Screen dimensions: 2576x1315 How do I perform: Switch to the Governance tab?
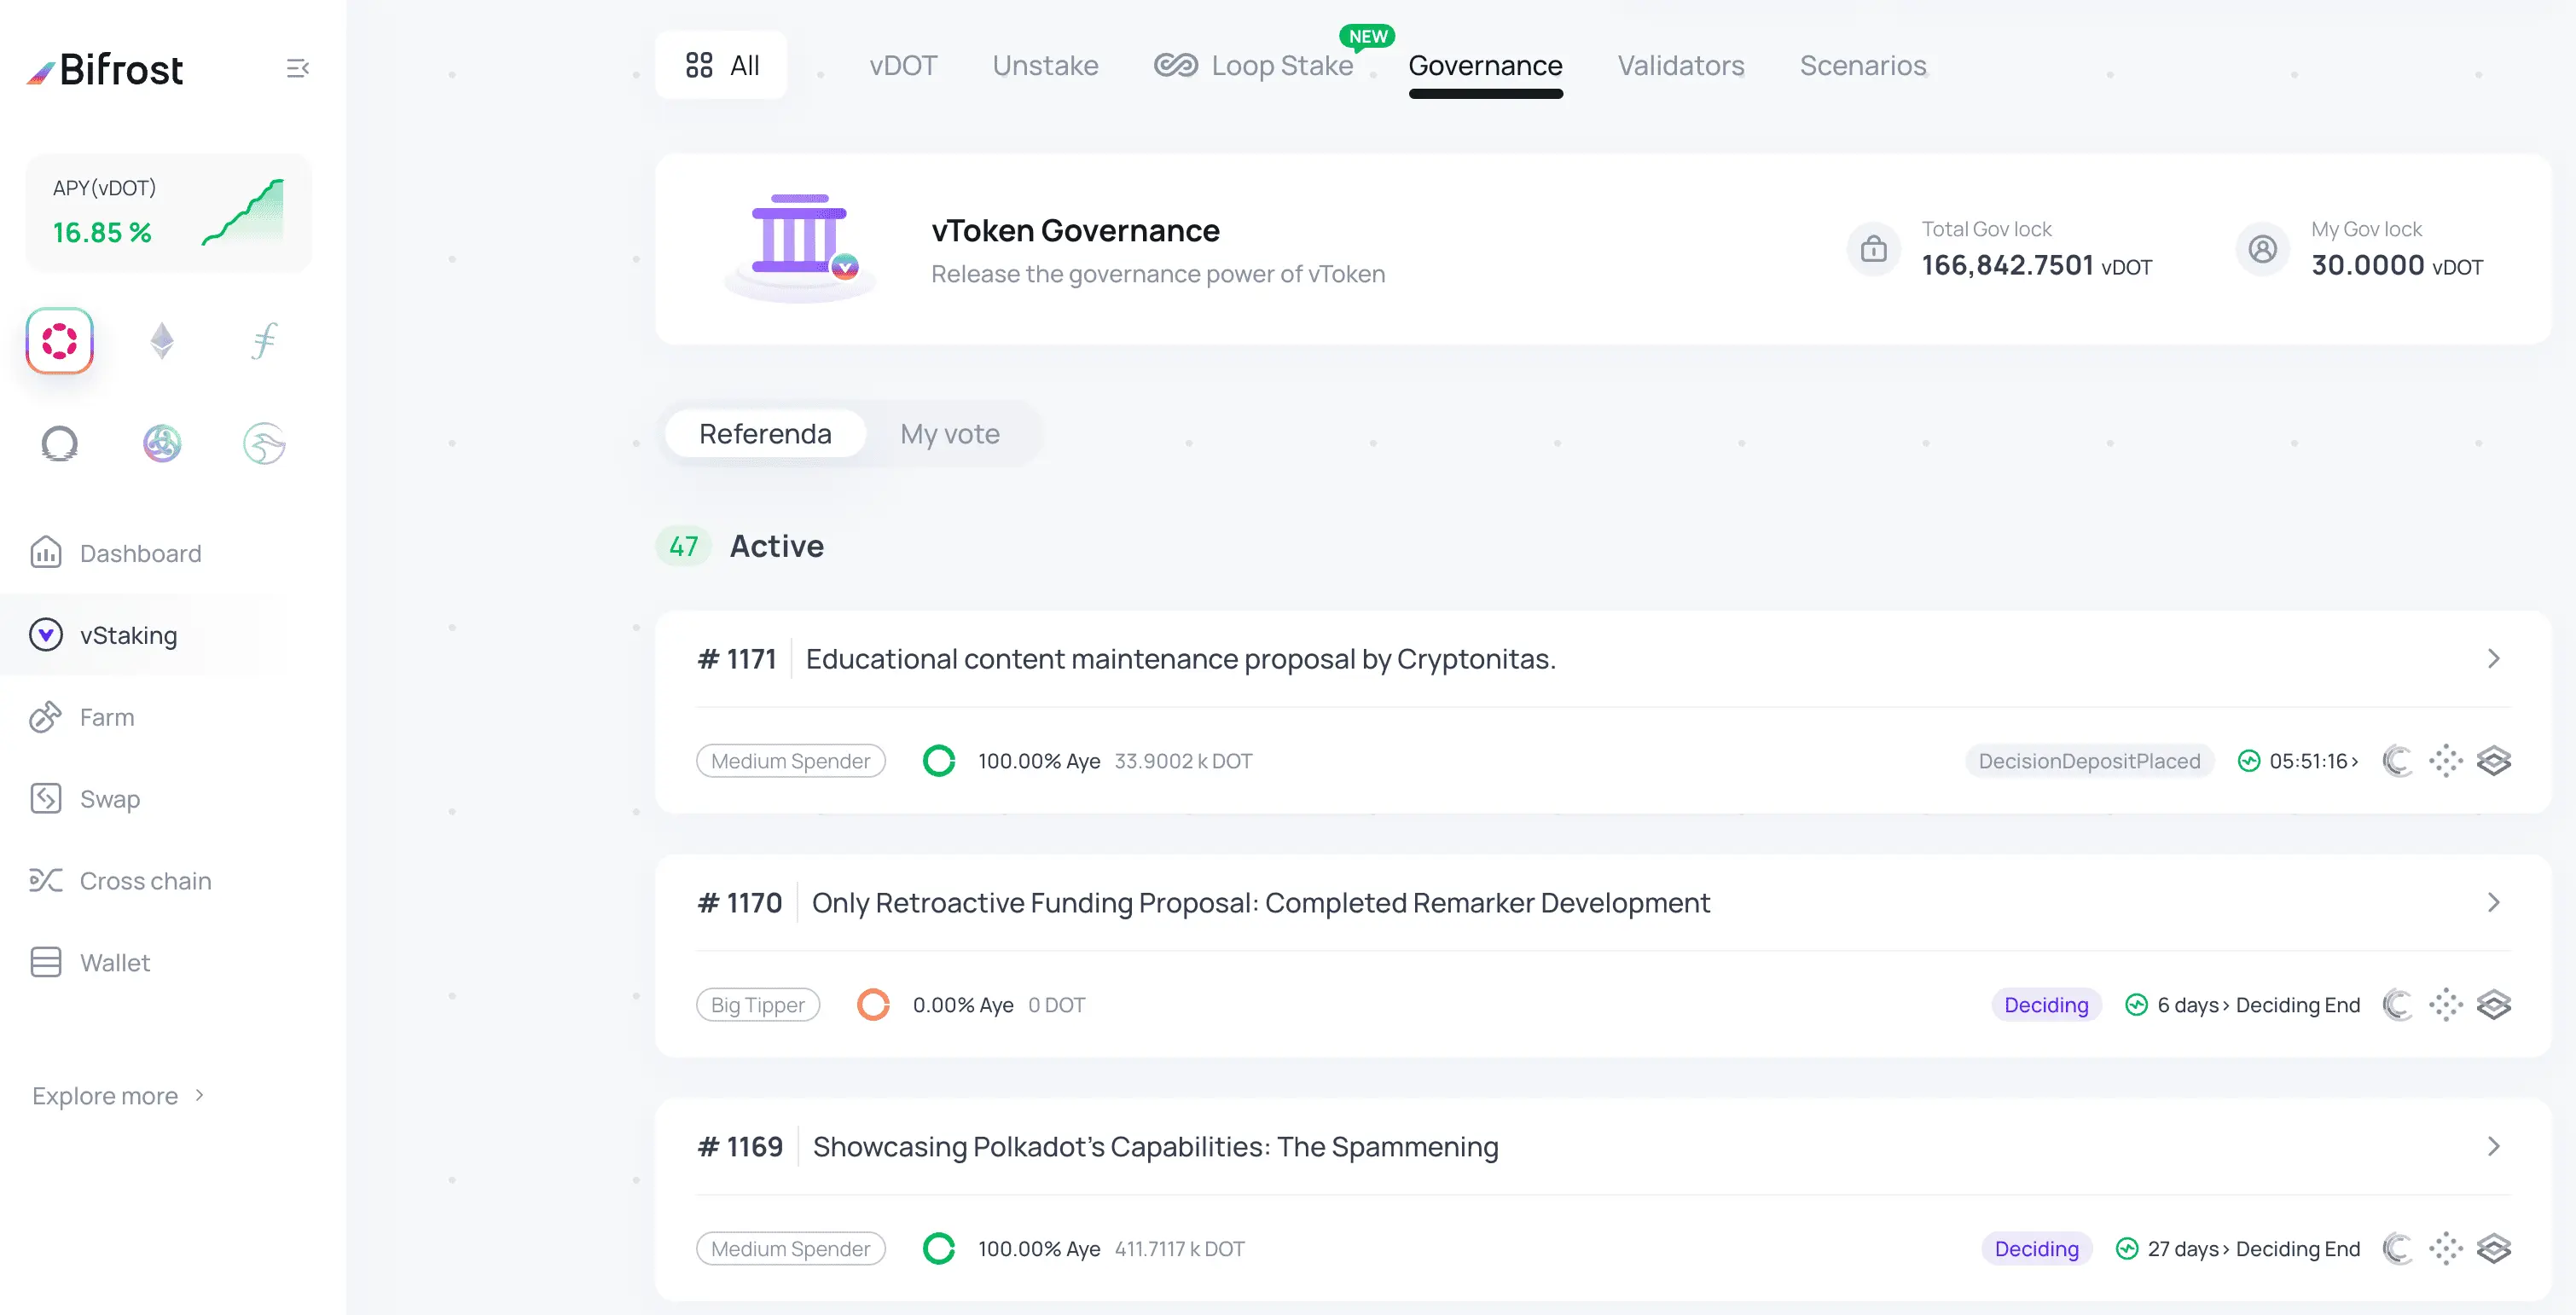click(1485, 65)
